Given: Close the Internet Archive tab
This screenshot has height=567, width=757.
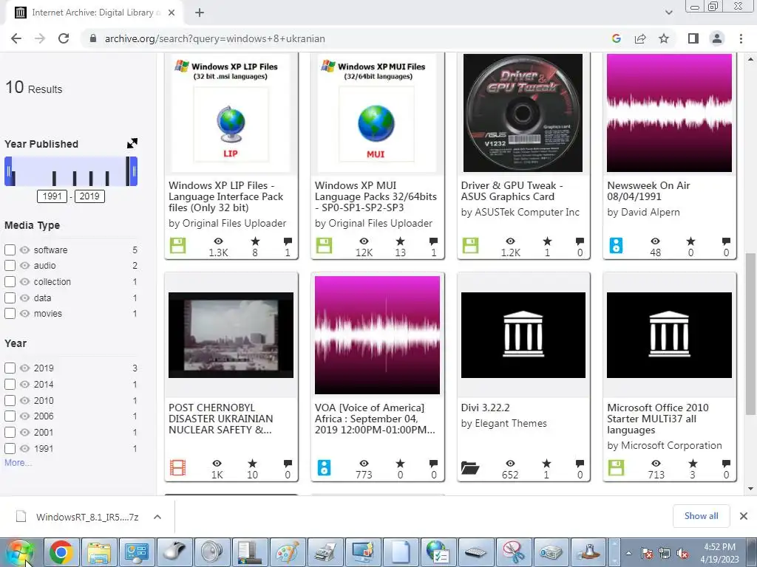Looking at the screenshot, I should click(172, 13).
